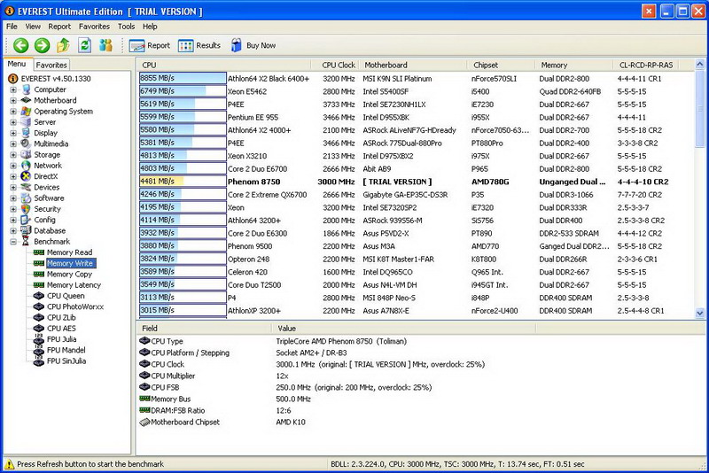
Task: Select the Operating System Windows icon
Action: (x=27, y=111)
